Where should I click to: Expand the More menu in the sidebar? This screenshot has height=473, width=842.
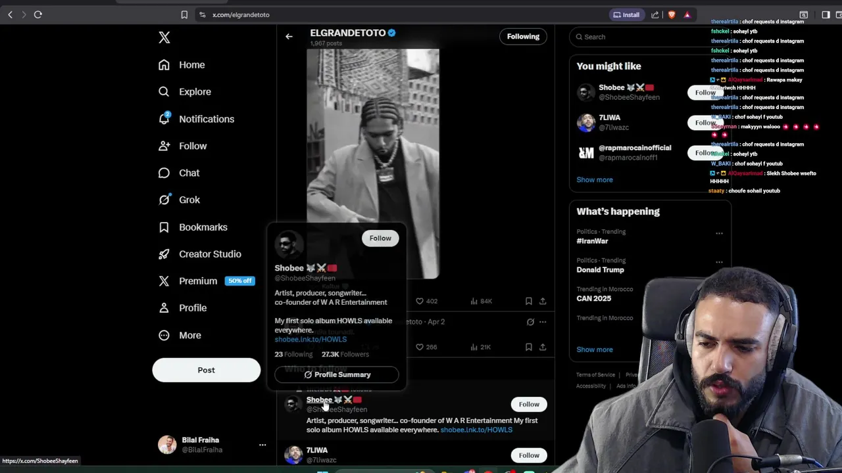coord(180,335)
